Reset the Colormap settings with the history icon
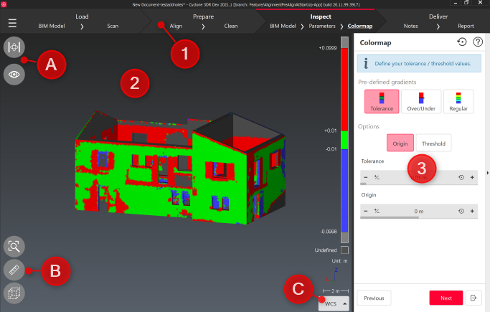The width and height of the screenshot is (490, 312). tap(461, 42)
